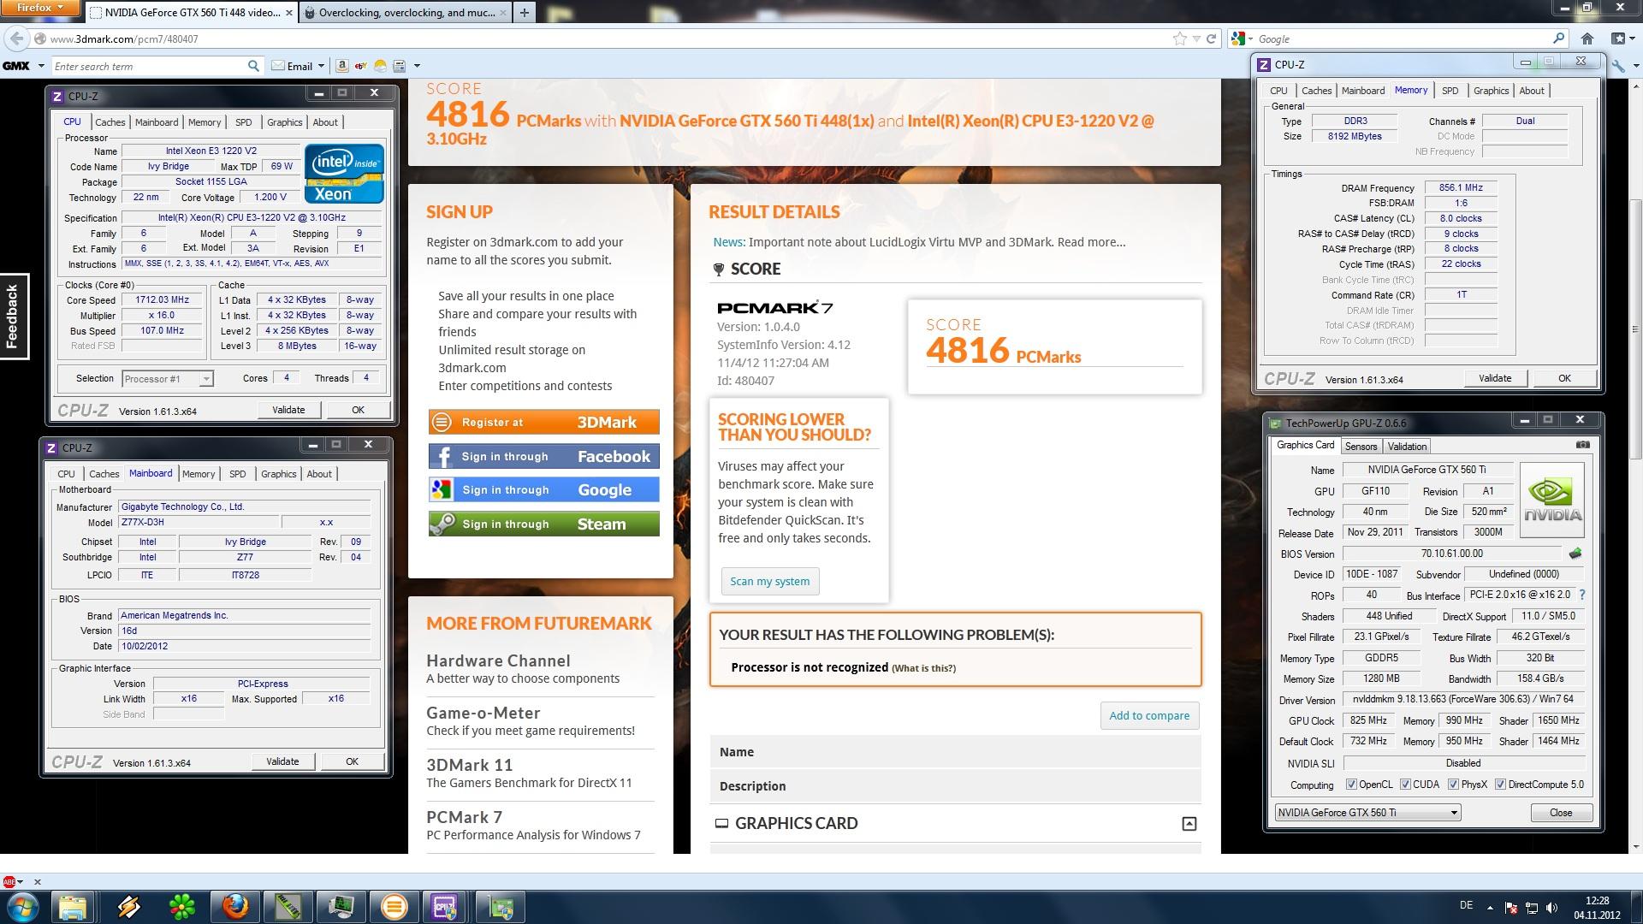
Task: Click the Adblock icon in the status bar
Action: point(9,881)
